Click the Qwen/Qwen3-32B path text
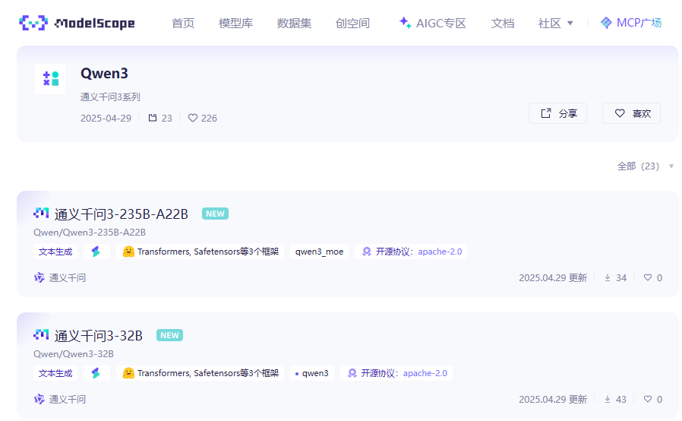The width and height of the screenshot is (682, 421). [74, 353]
